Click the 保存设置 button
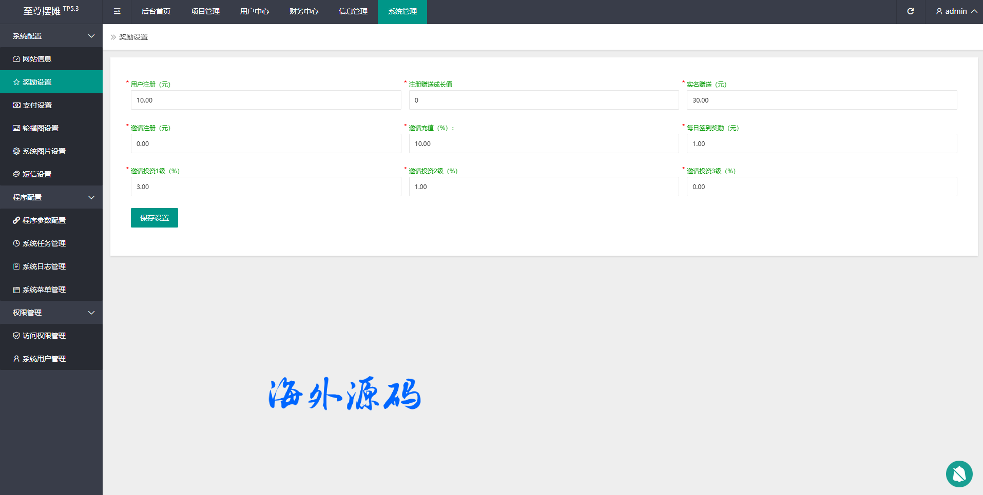The width and height of the screenshot is (983, 495). (x=154, y=218)
